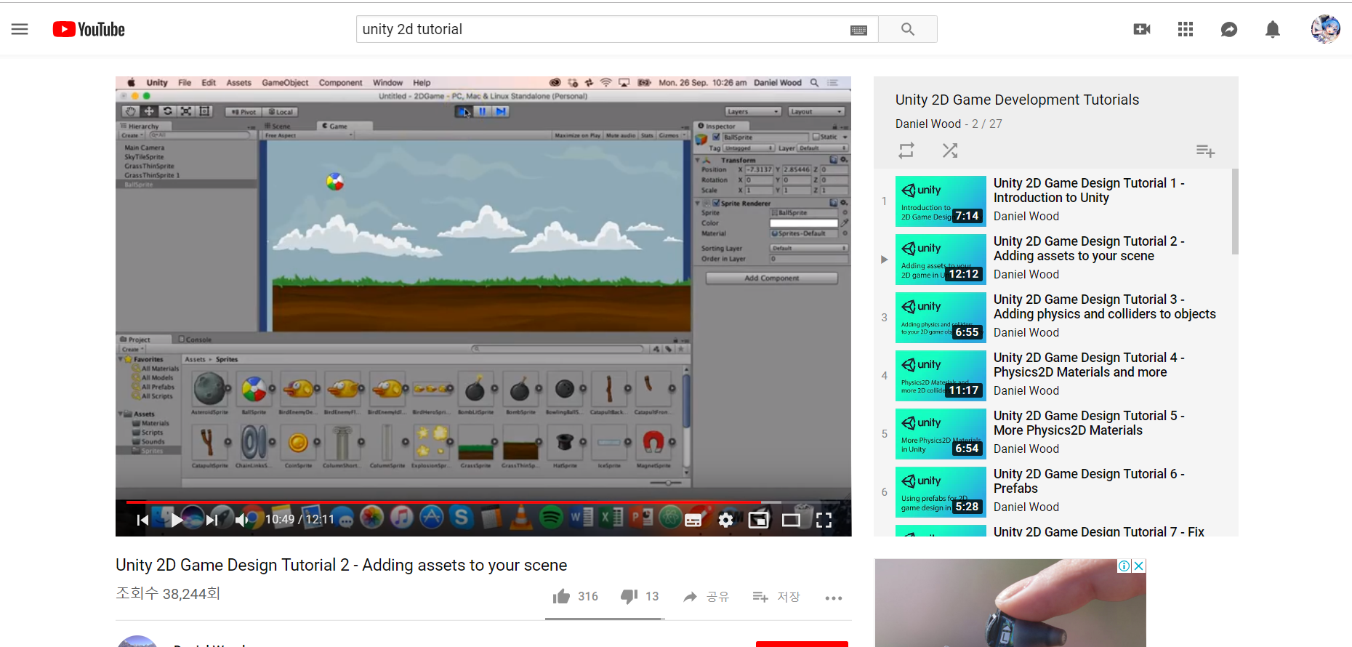
Task: Click the like count '316'
Action: 588,596
